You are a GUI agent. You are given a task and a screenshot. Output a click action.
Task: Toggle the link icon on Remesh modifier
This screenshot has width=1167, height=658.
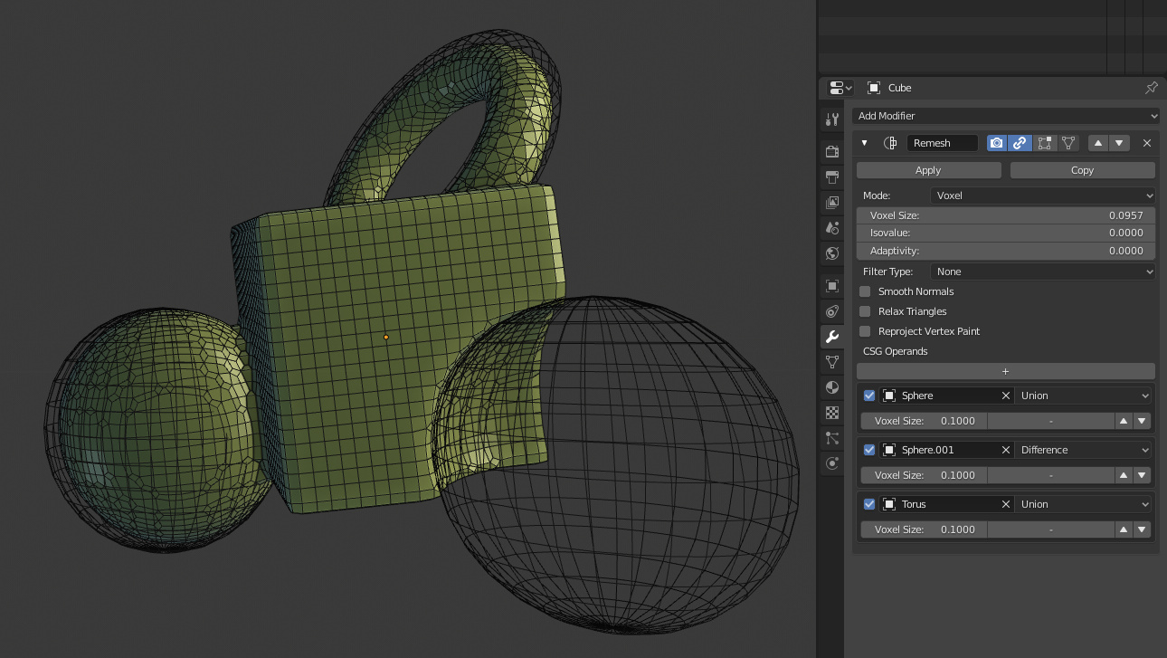point(1020,143)
